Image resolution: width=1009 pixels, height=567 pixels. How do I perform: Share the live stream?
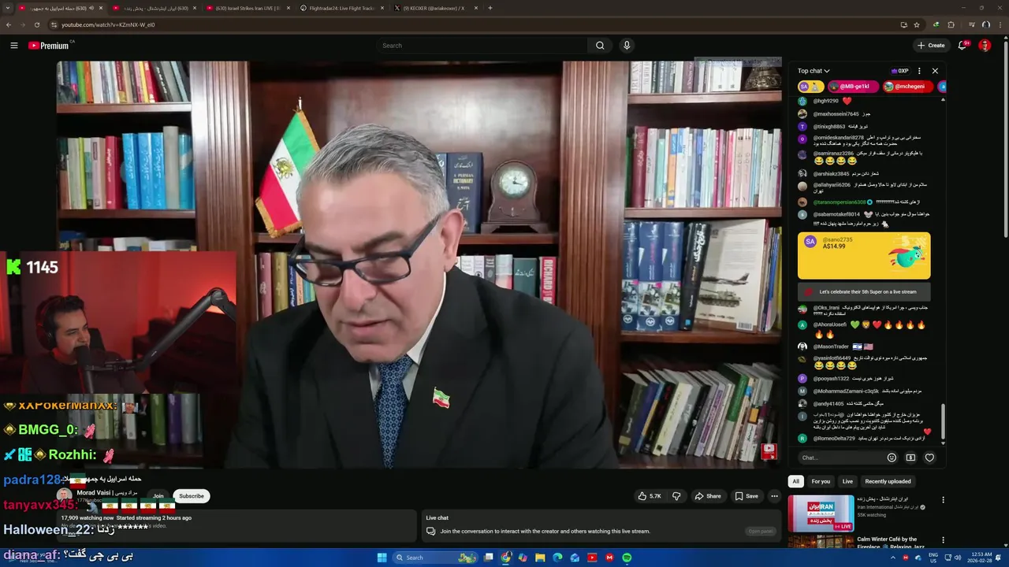pyautogui.click(x=707, y=496)
